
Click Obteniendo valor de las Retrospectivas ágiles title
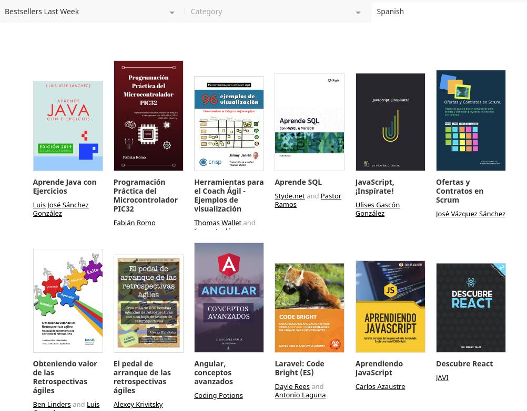(x=65, y=377)
